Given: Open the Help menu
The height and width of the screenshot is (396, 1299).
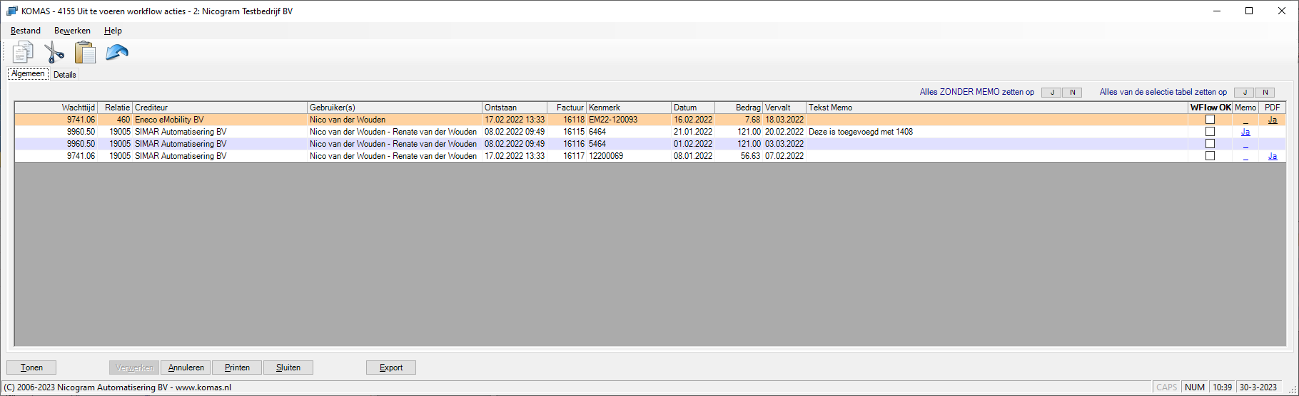Looking at the screenshot, I should (x=113, y=31).
